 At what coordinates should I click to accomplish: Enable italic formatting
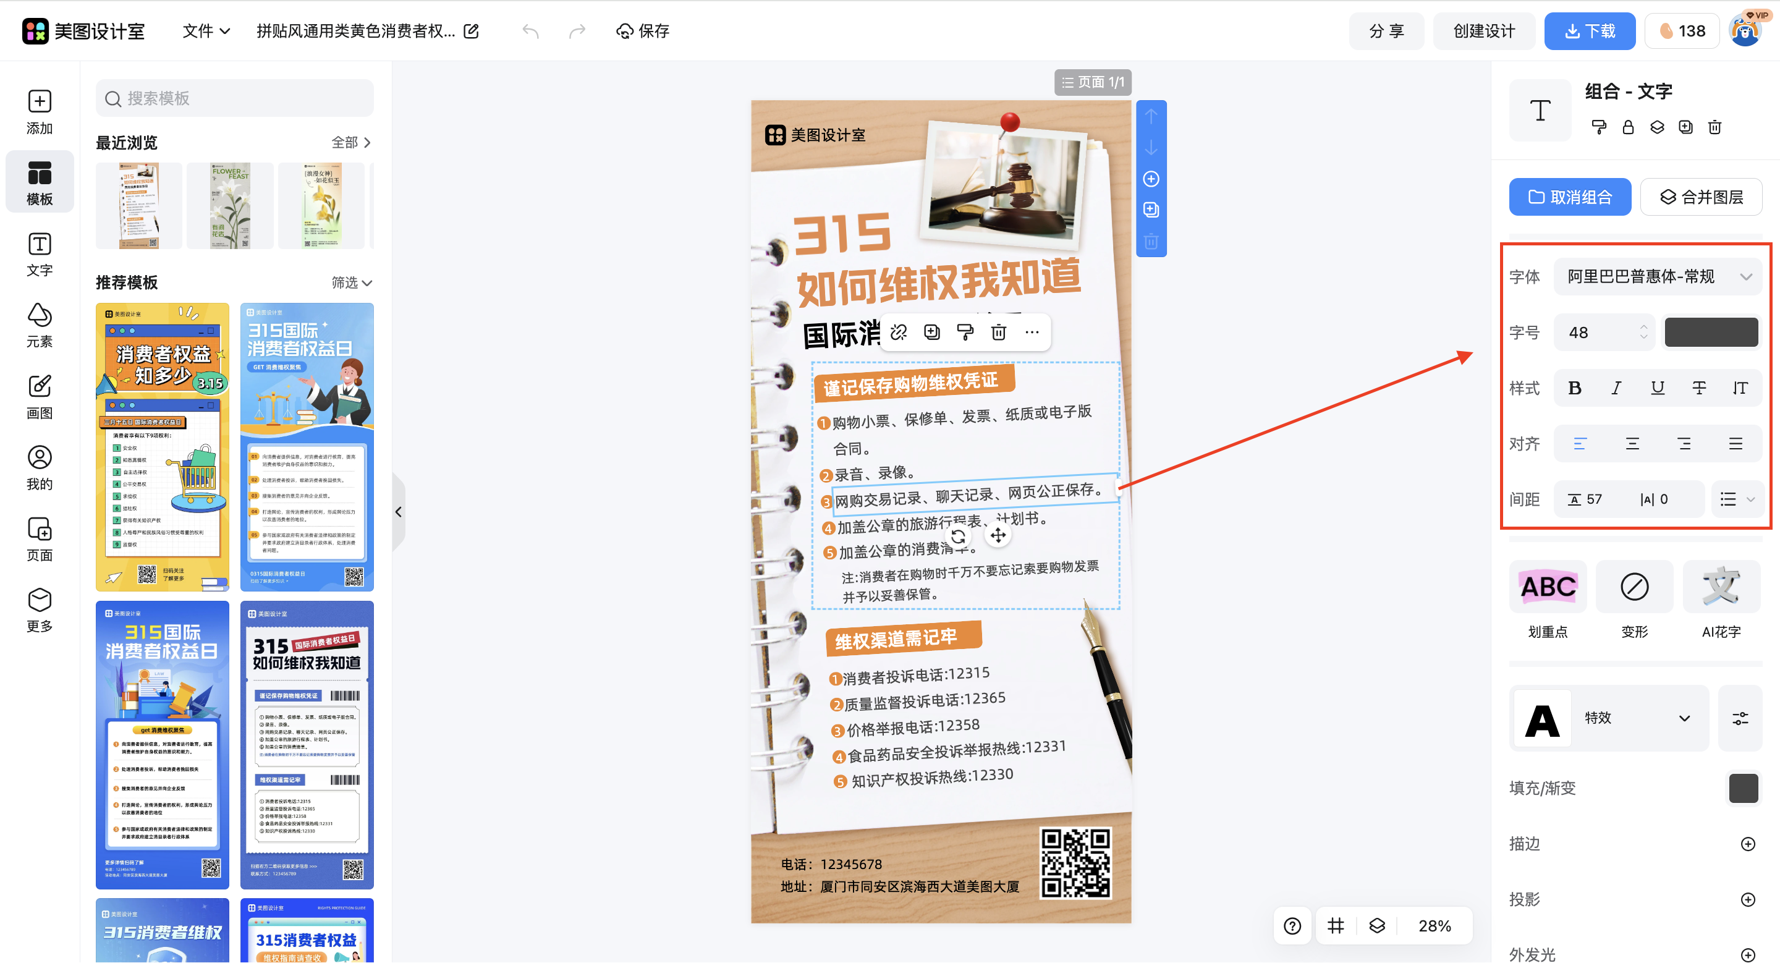pos(1616,388)
